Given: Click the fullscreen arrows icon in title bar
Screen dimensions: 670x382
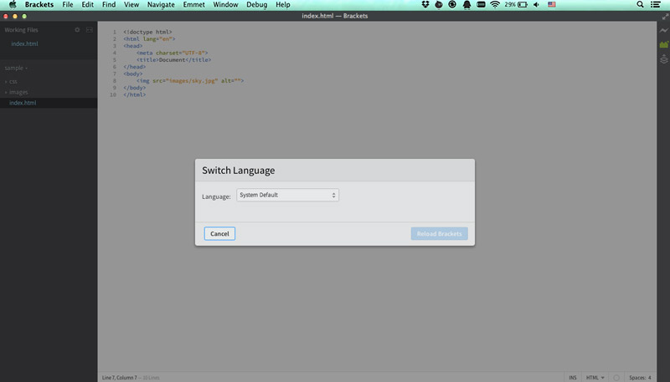Looking at the screenshot, I should [x=665, y=16].
